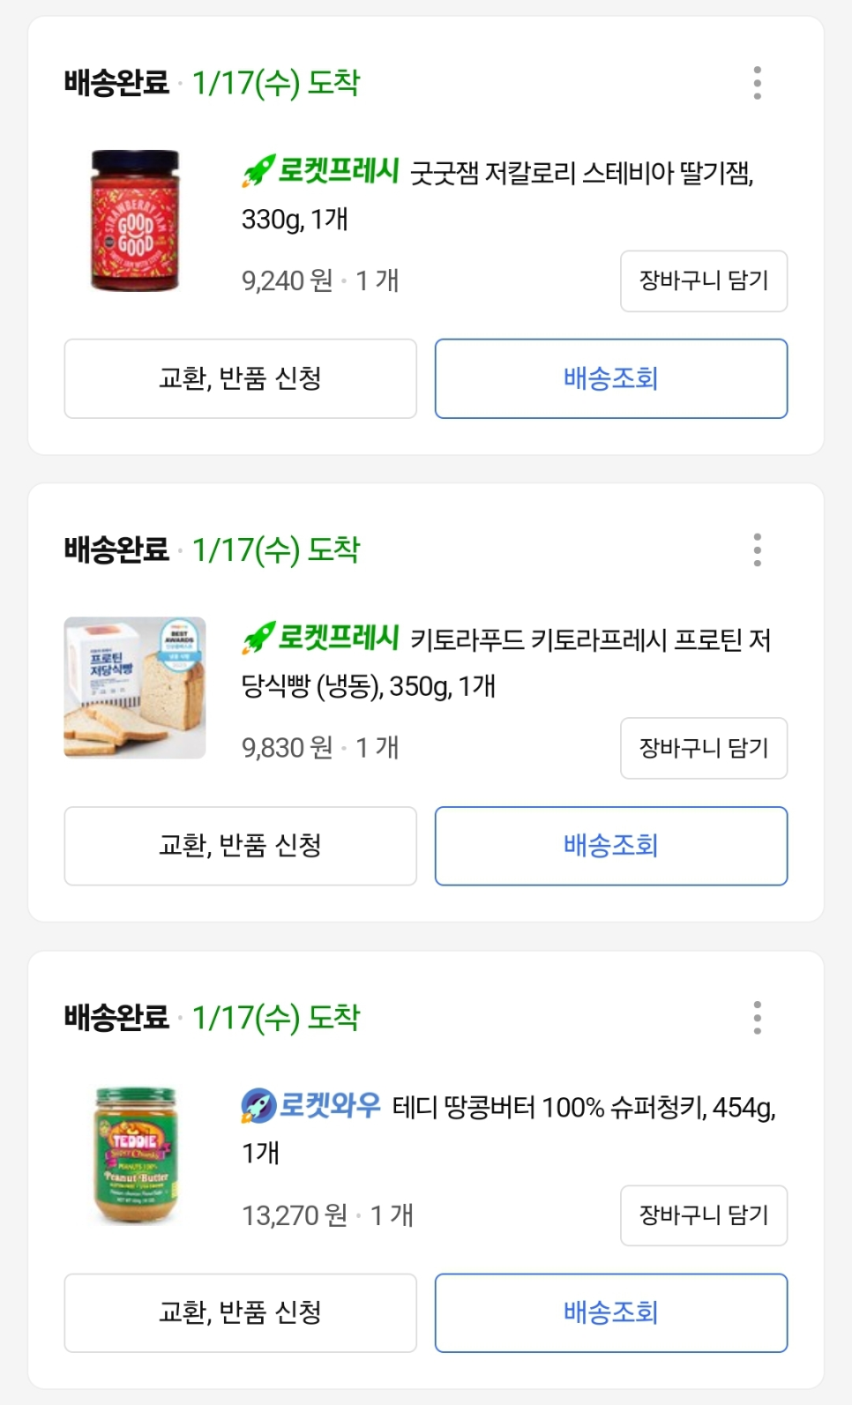852x1405 pixels.
Task: Add Teddie peanut butter to cart
Action: [x=703, y=1215]
